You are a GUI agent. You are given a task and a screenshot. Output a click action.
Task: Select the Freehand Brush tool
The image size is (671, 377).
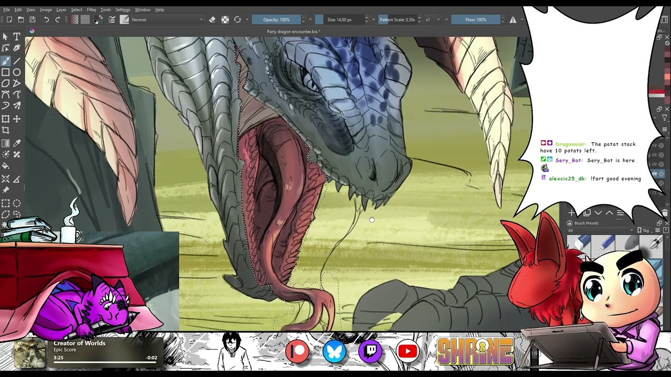click(x=5, y=61)
